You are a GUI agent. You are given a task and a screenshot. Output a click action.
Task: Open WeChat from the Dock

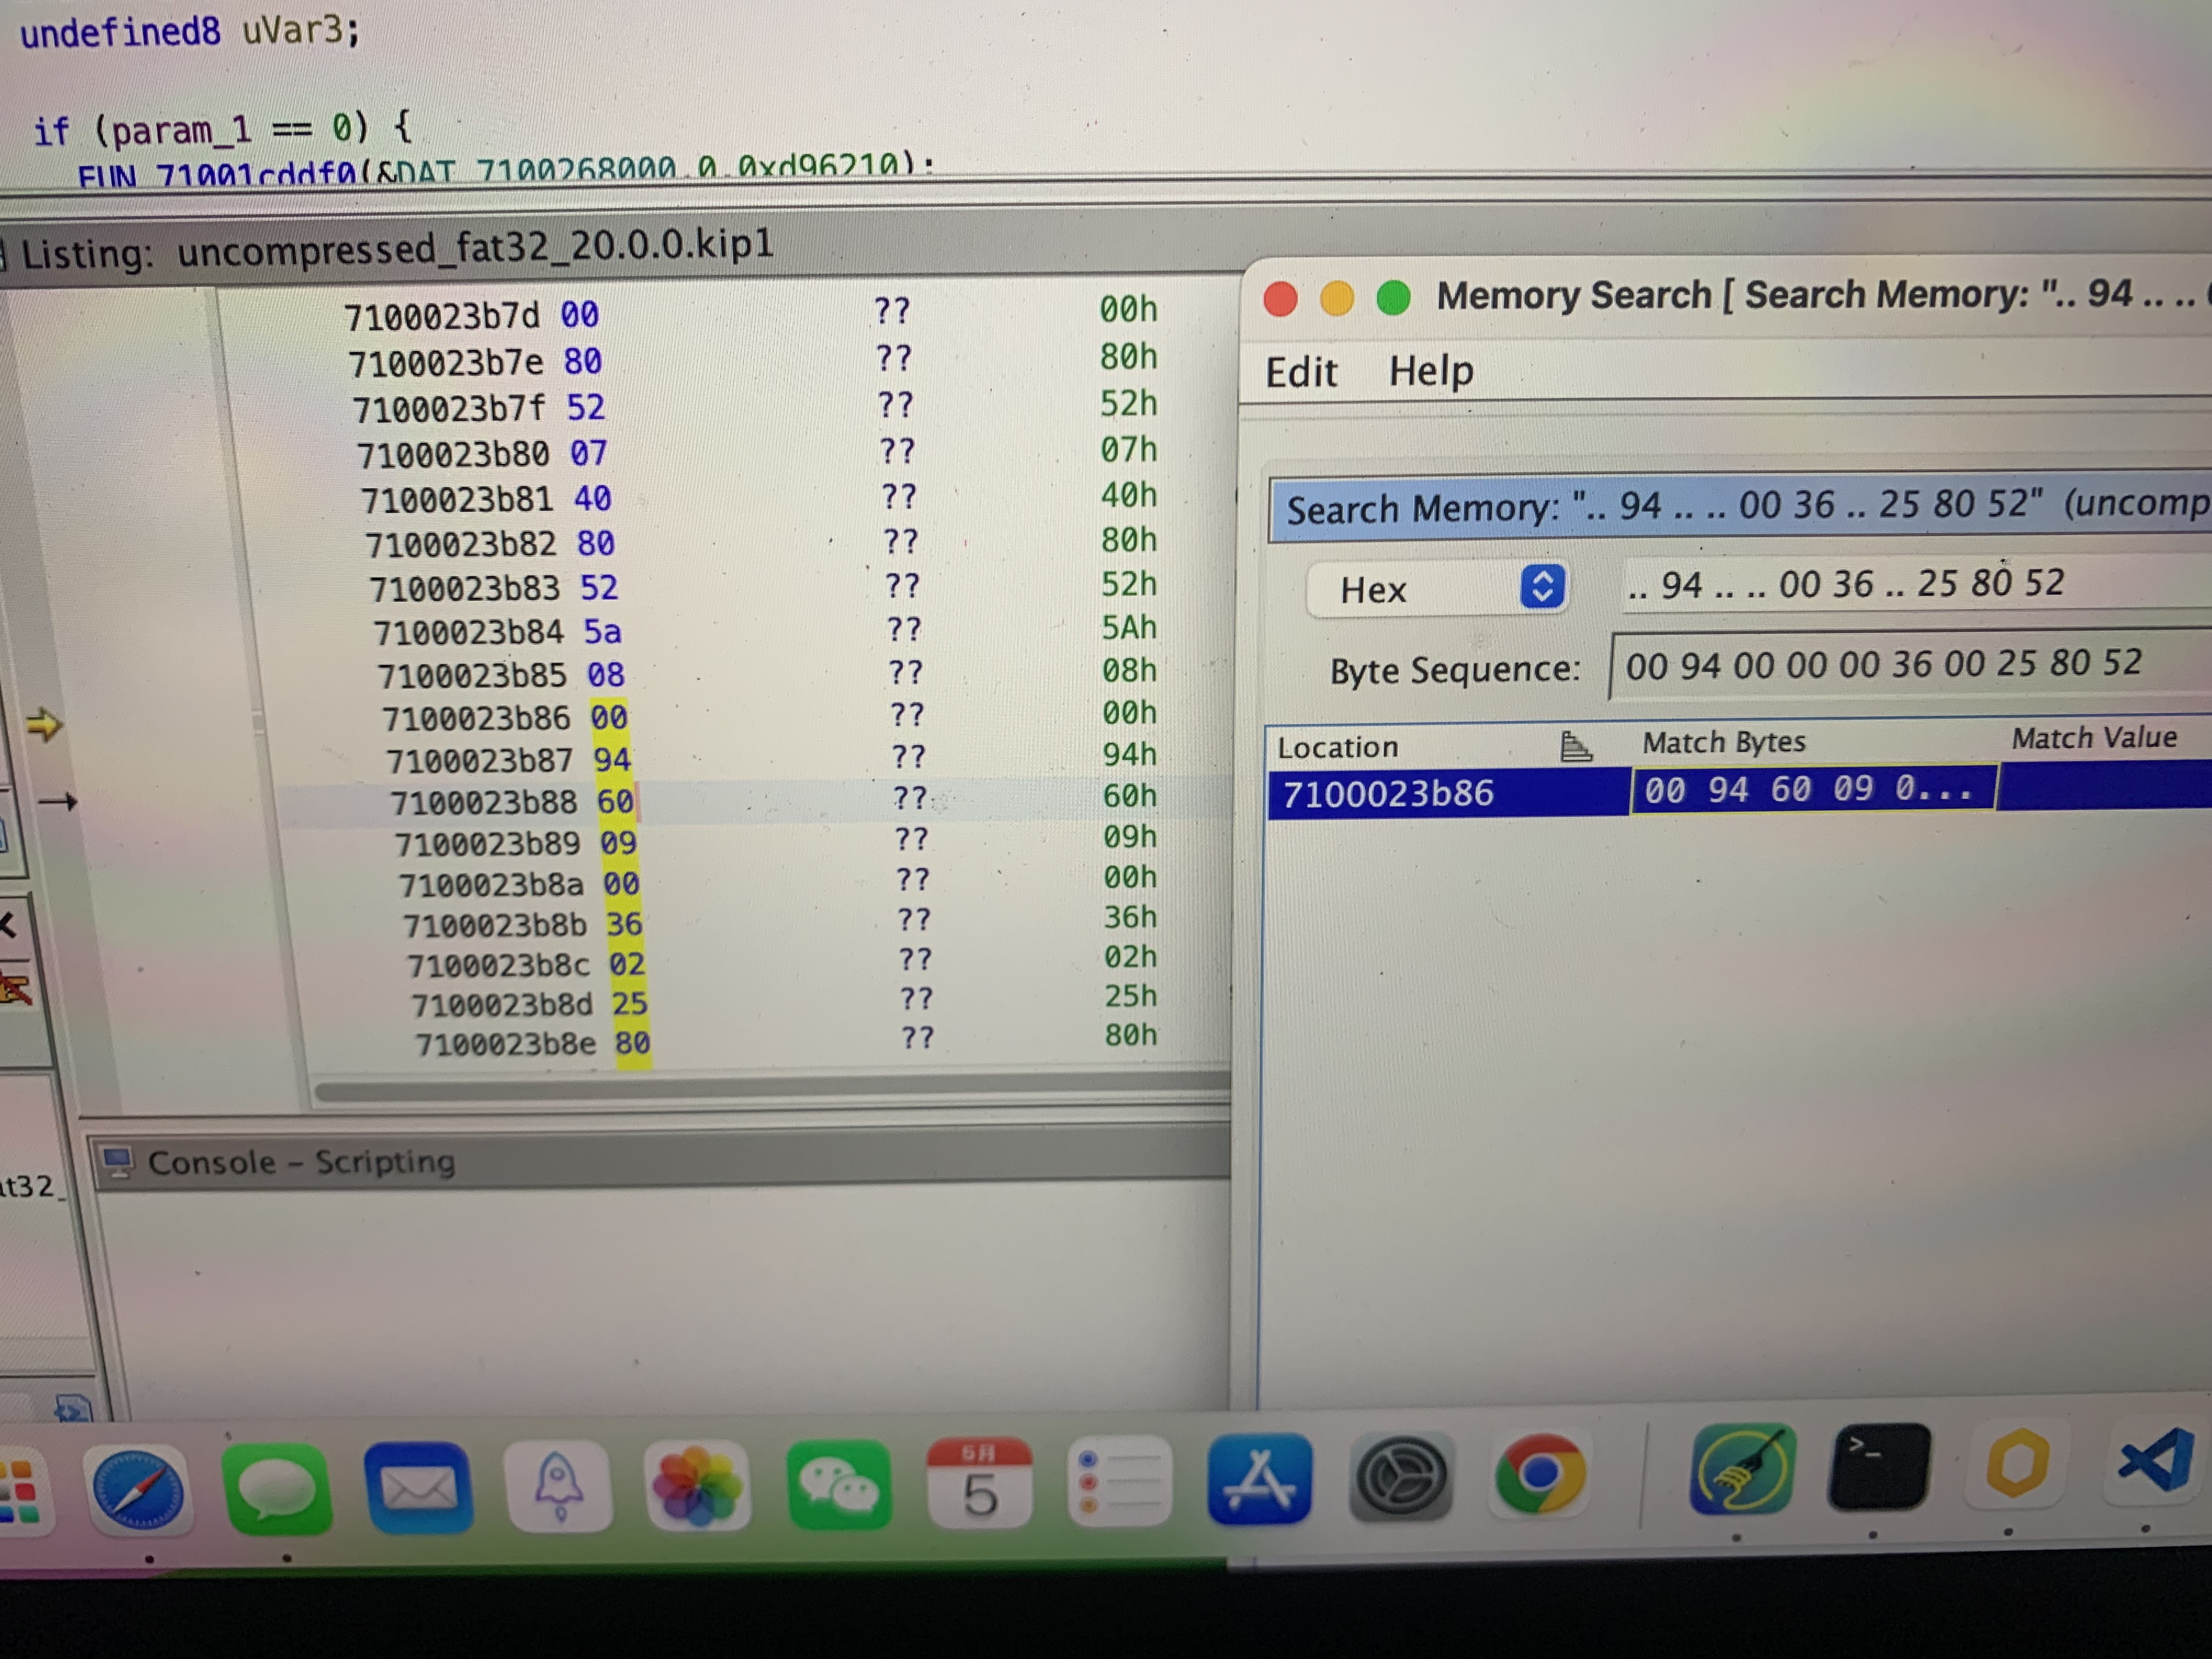point(839,1483)
